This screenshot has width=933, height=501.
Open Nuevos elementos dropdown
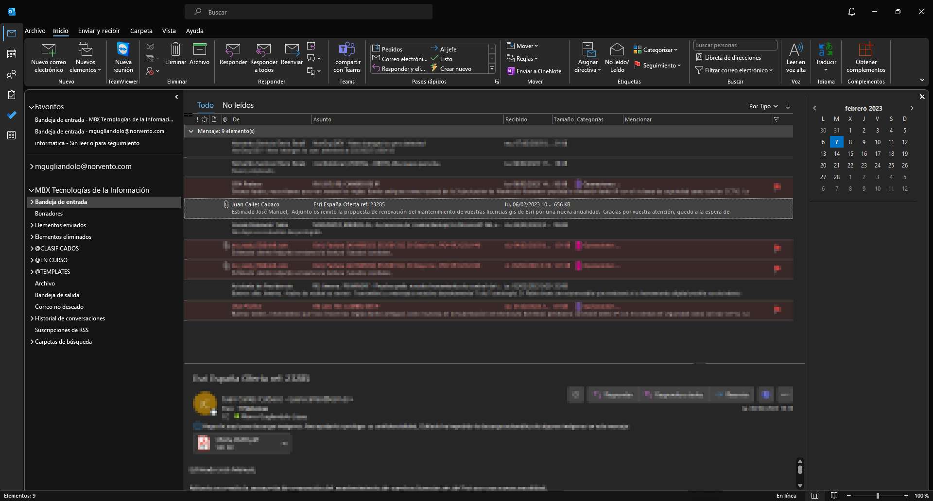(x=86, y=58)
